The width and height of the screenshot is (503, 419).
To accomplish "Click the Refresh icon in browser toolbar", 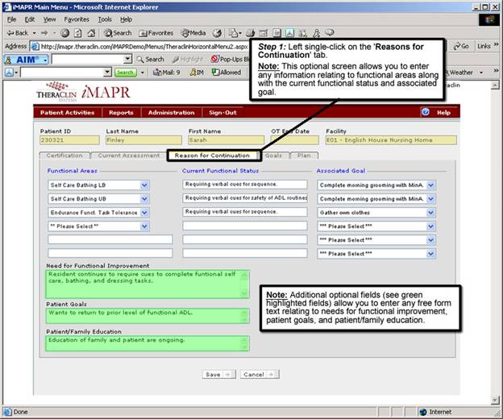I will point(77,33).
